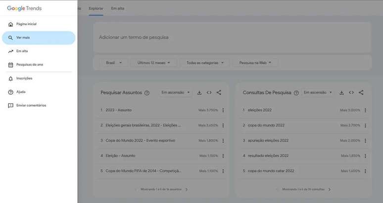Open the 2023 - Assunto topic

tap(118, 110)
